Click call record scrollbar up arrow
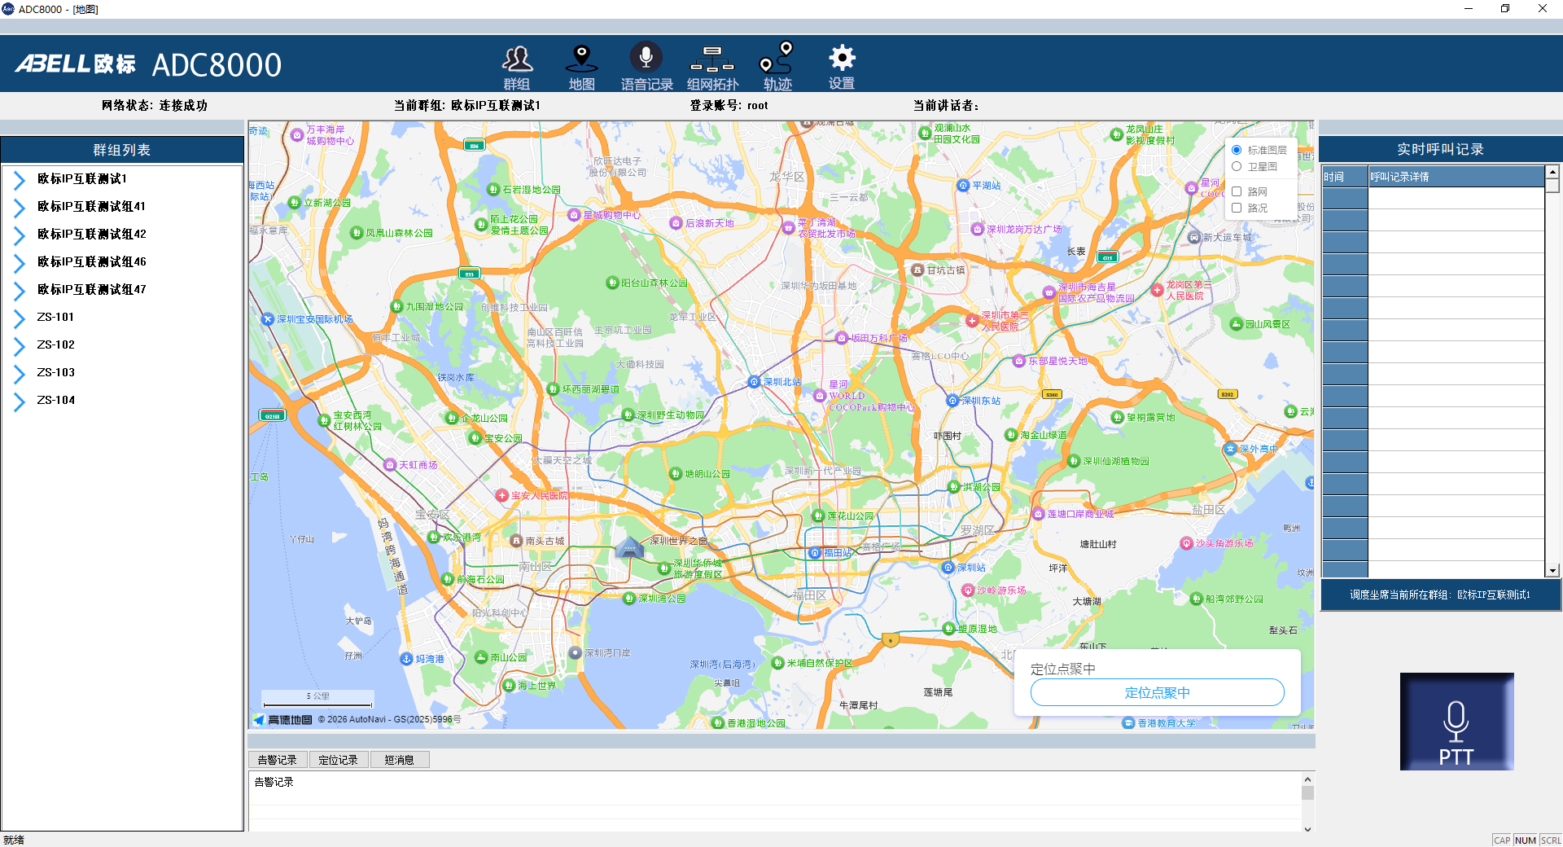1563x847 pixels. coord(1552,172)
